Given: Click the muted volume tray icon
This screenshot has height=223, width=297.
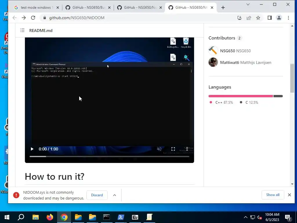Looking at the screenshot, I should pyautogui.click(x=259, y=217).
